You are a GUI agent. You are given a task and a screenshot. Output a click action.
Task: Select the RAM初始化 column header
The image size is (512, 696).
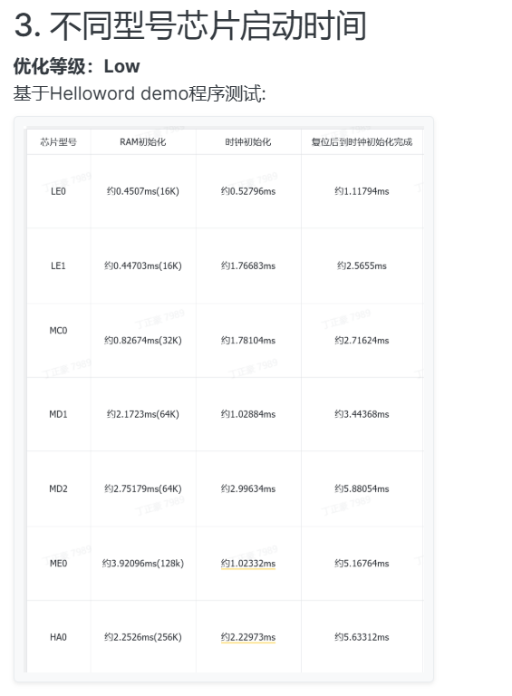click(143, 142)
